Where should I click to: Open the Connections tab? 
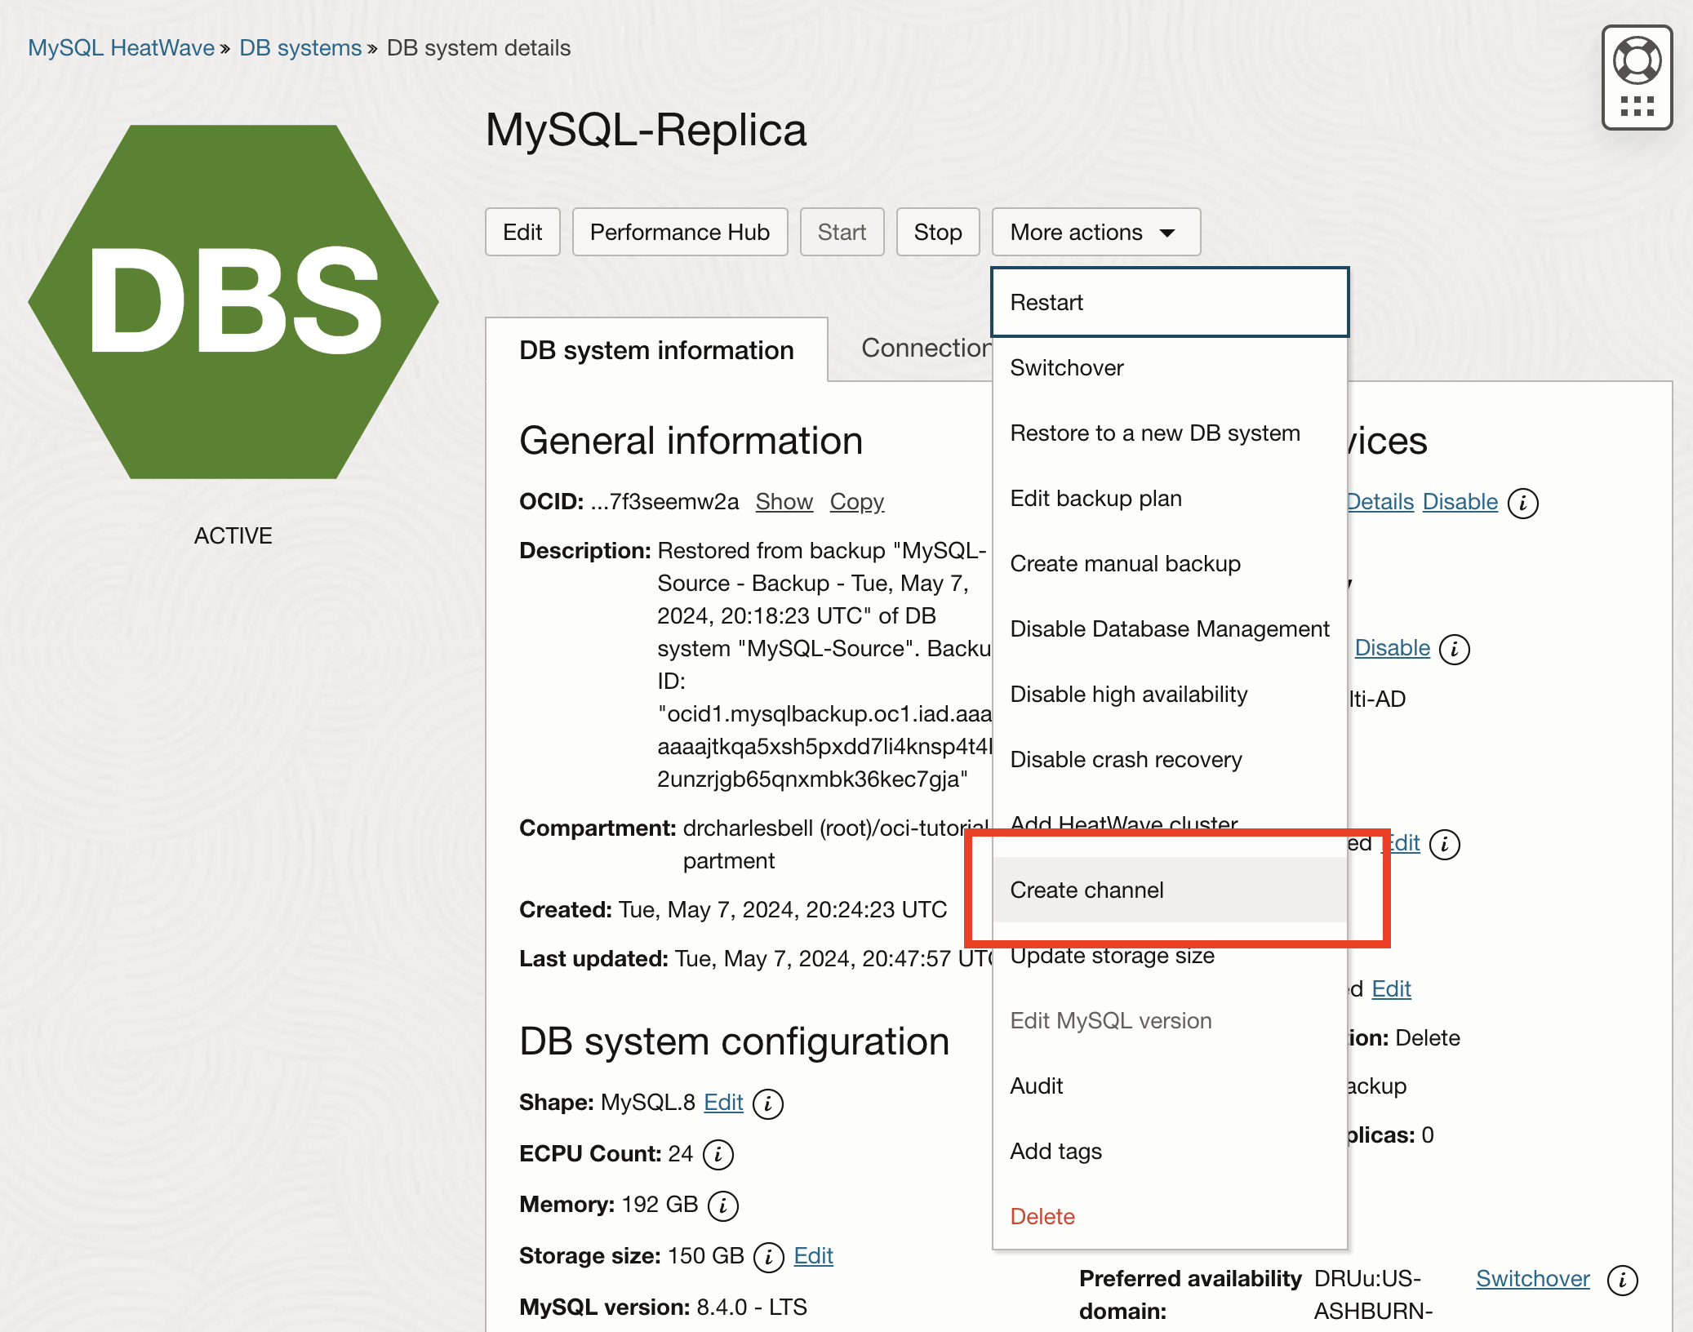[x=926, y=349]
